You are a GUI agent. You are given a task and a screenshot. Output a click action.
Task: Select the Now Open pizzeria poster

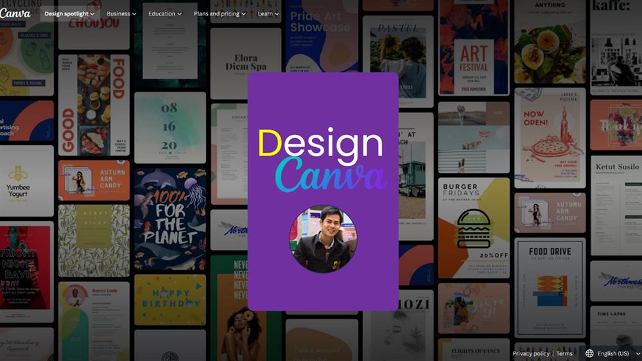tap(550, 137)
